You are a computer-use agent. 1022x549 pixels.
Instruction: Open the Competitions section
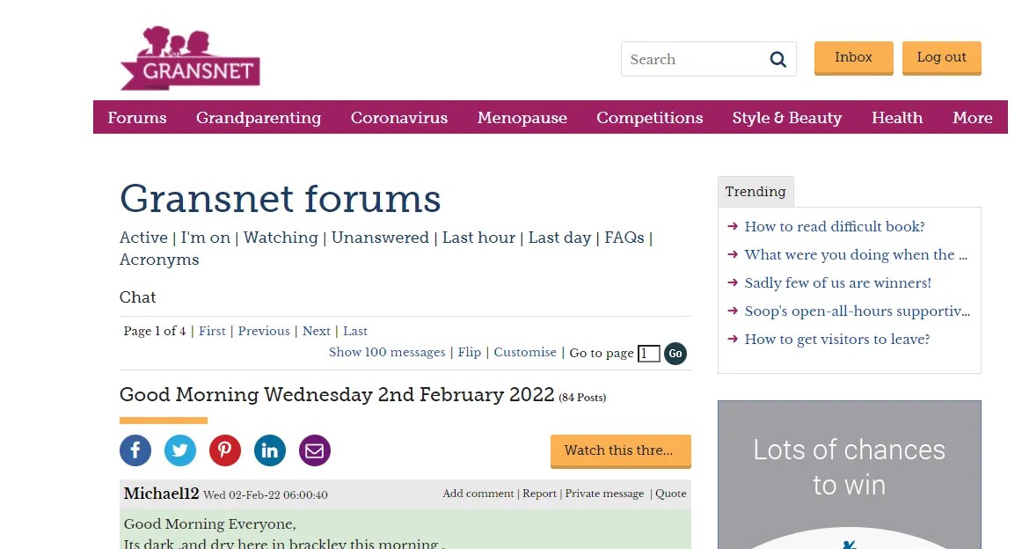[649, 118]
